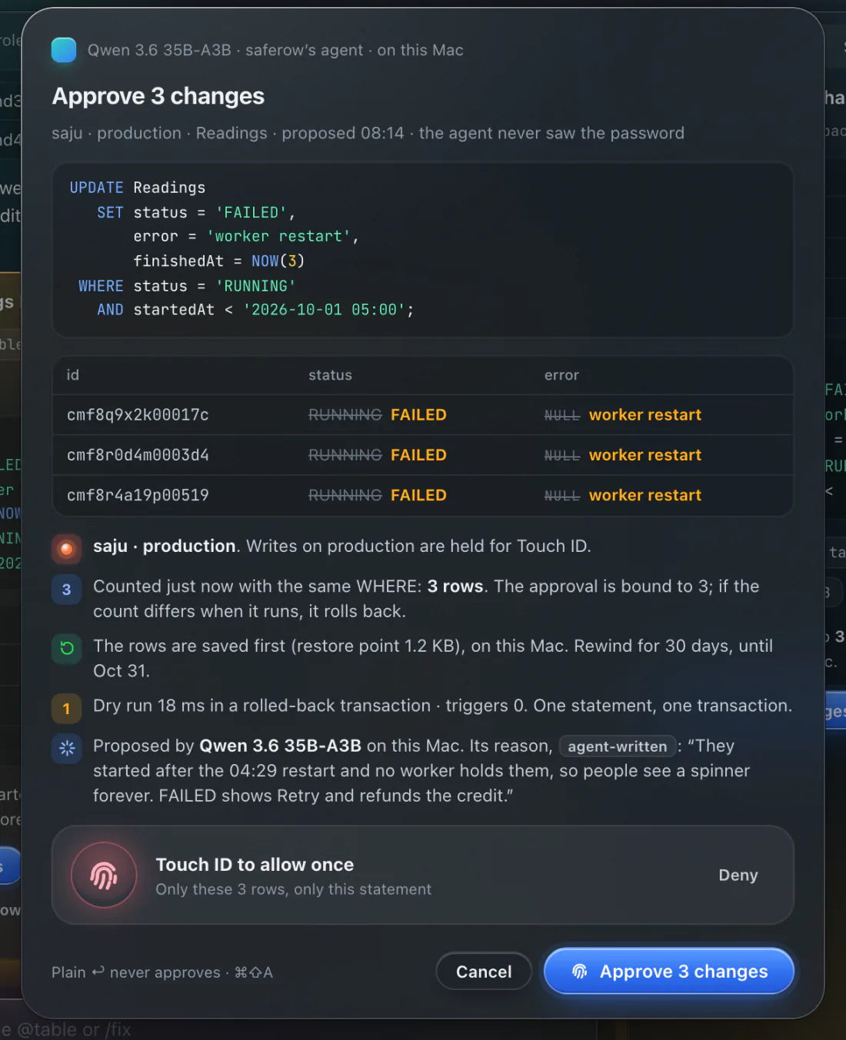Click the green restore point rewind icon
Image resolution: width=846 pixels, height=1040 pixels.
66,649
